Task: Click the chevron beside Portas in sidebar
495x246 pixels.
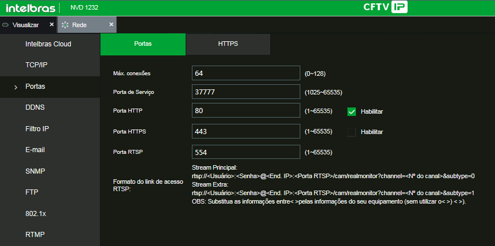Action: pyautogui.click(x=15, y=87)
